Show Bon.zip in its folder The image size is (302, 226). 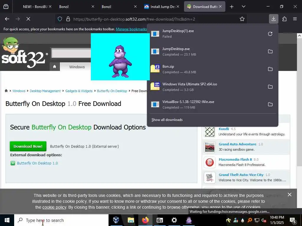pos(270,69)
